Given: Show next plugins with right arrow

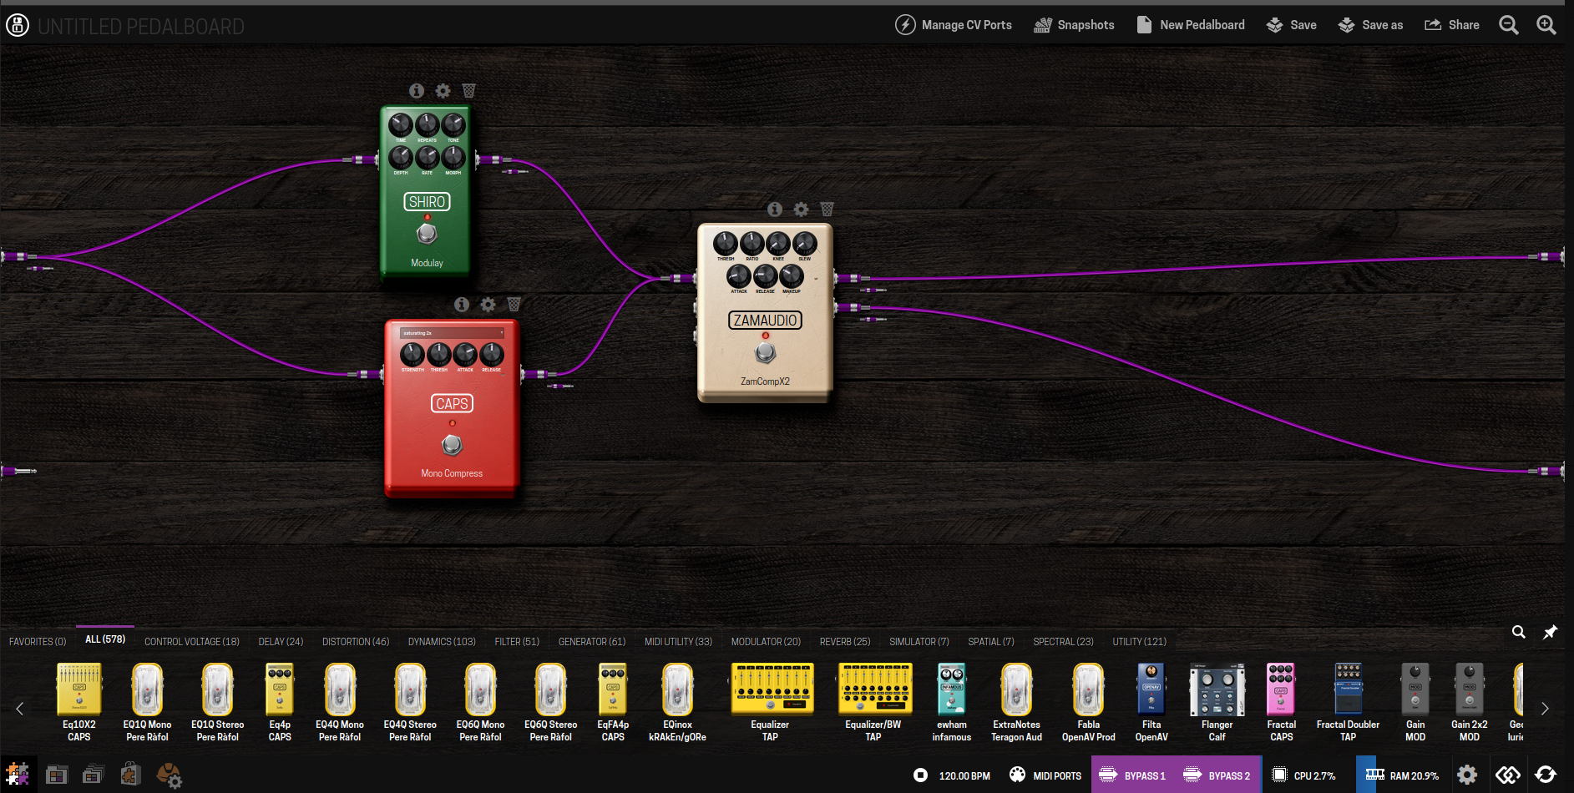Looking at the screenshot, I should point(1545,709).
